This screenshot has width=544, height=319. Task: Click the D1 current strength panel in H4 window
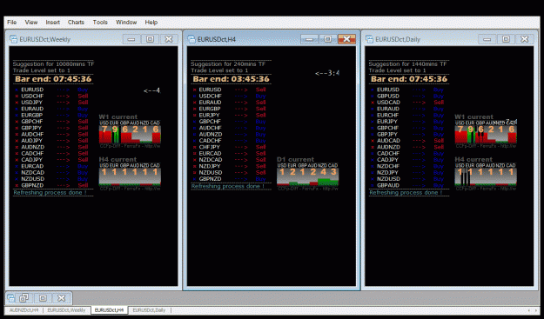308,174
